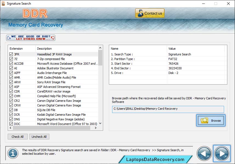
Task: Toggle the CHM extension checkbox
Action: 11,96
